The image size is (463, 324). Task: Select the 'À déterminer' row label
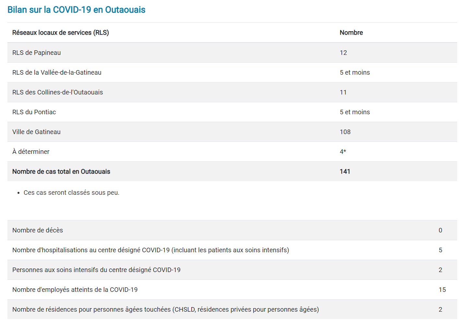tap(31, 152)
